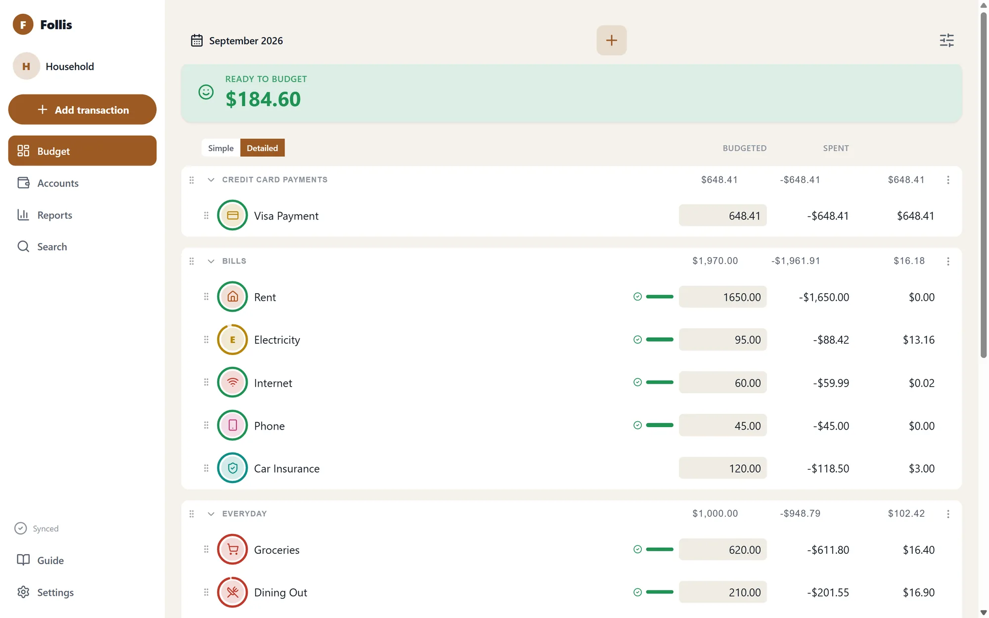Viewport: 989px width, 618px height.
Task: Click the Internet progress bar
Action: pyautogui.click(x=660, y=382)
